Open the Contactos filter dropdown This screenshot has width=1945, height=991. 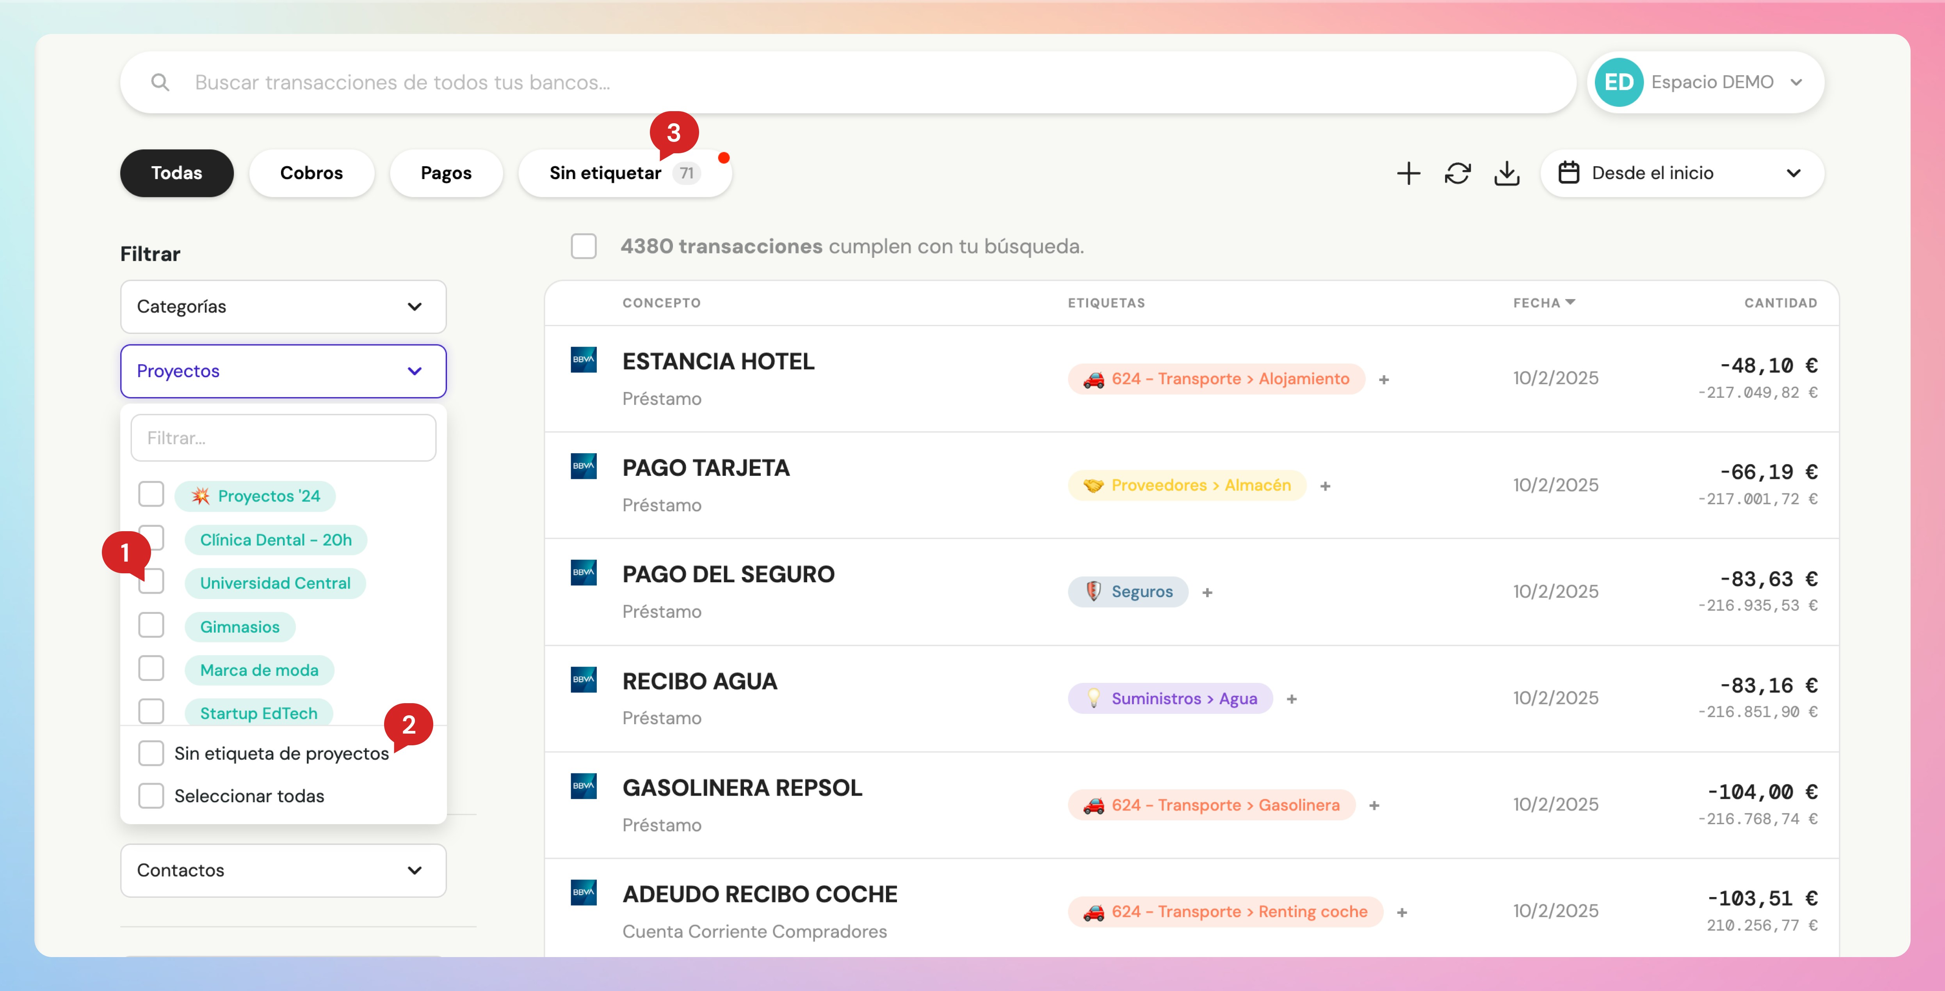click(283, 870)
